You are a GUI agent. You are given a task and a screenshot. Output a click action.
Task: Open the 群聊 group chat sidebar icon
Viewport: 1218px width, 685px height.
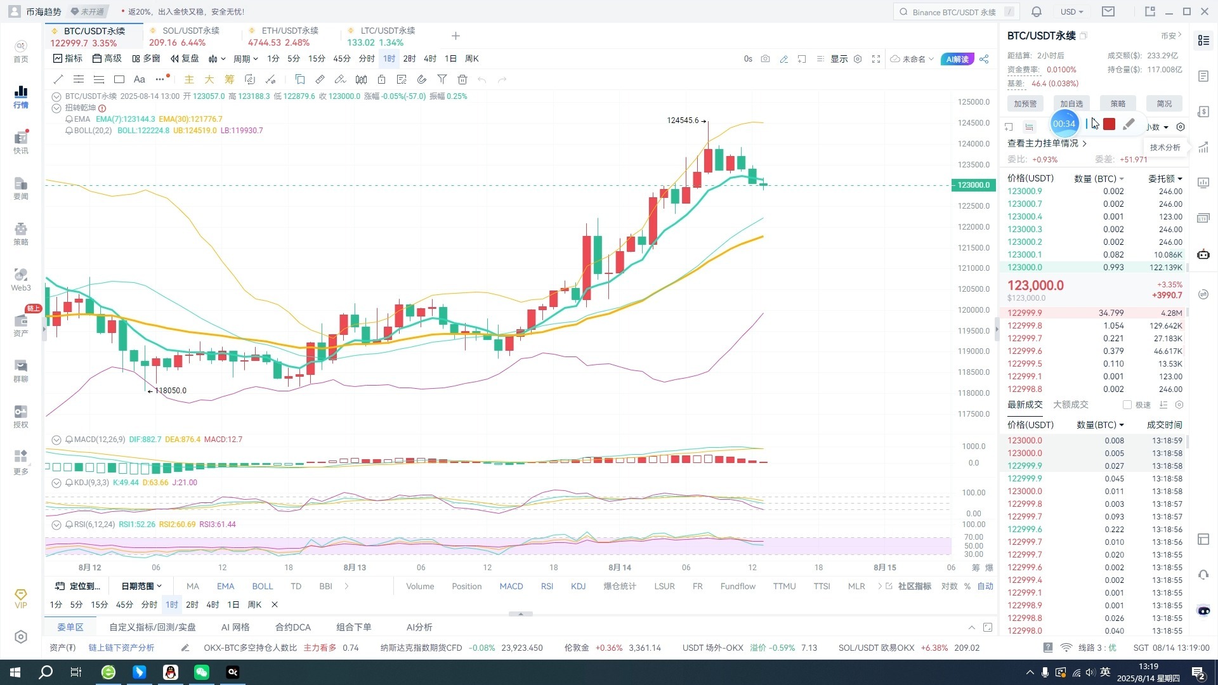click(x=21, y=370)
